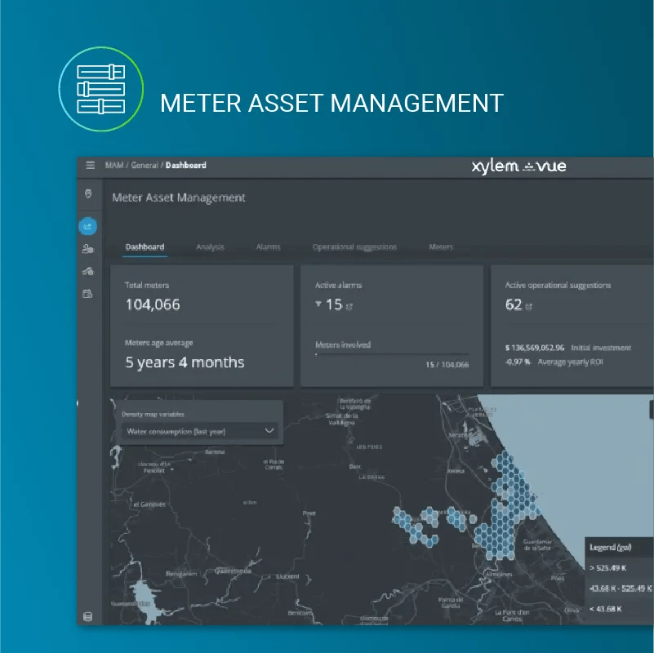The width and height of the screenshot is (654, 653).
Task: Open the database icon at the sidebar bottom
Action: click(87, 617)
